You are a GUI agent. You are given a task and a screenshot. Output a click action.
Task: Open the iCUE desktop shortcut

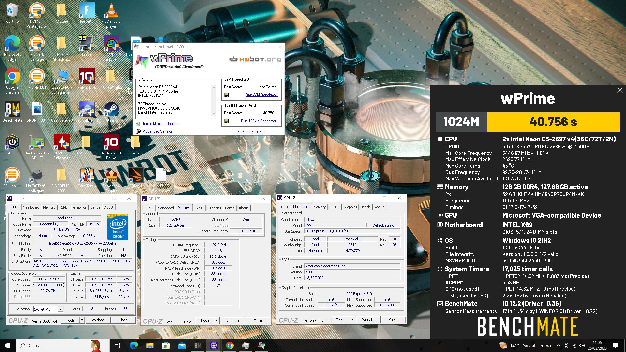click(12, 145)
